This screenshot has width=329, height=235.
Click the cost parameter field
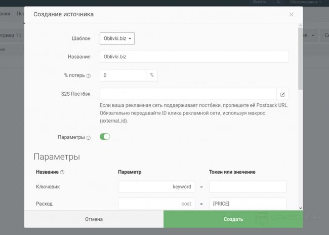tap(156, 204)
